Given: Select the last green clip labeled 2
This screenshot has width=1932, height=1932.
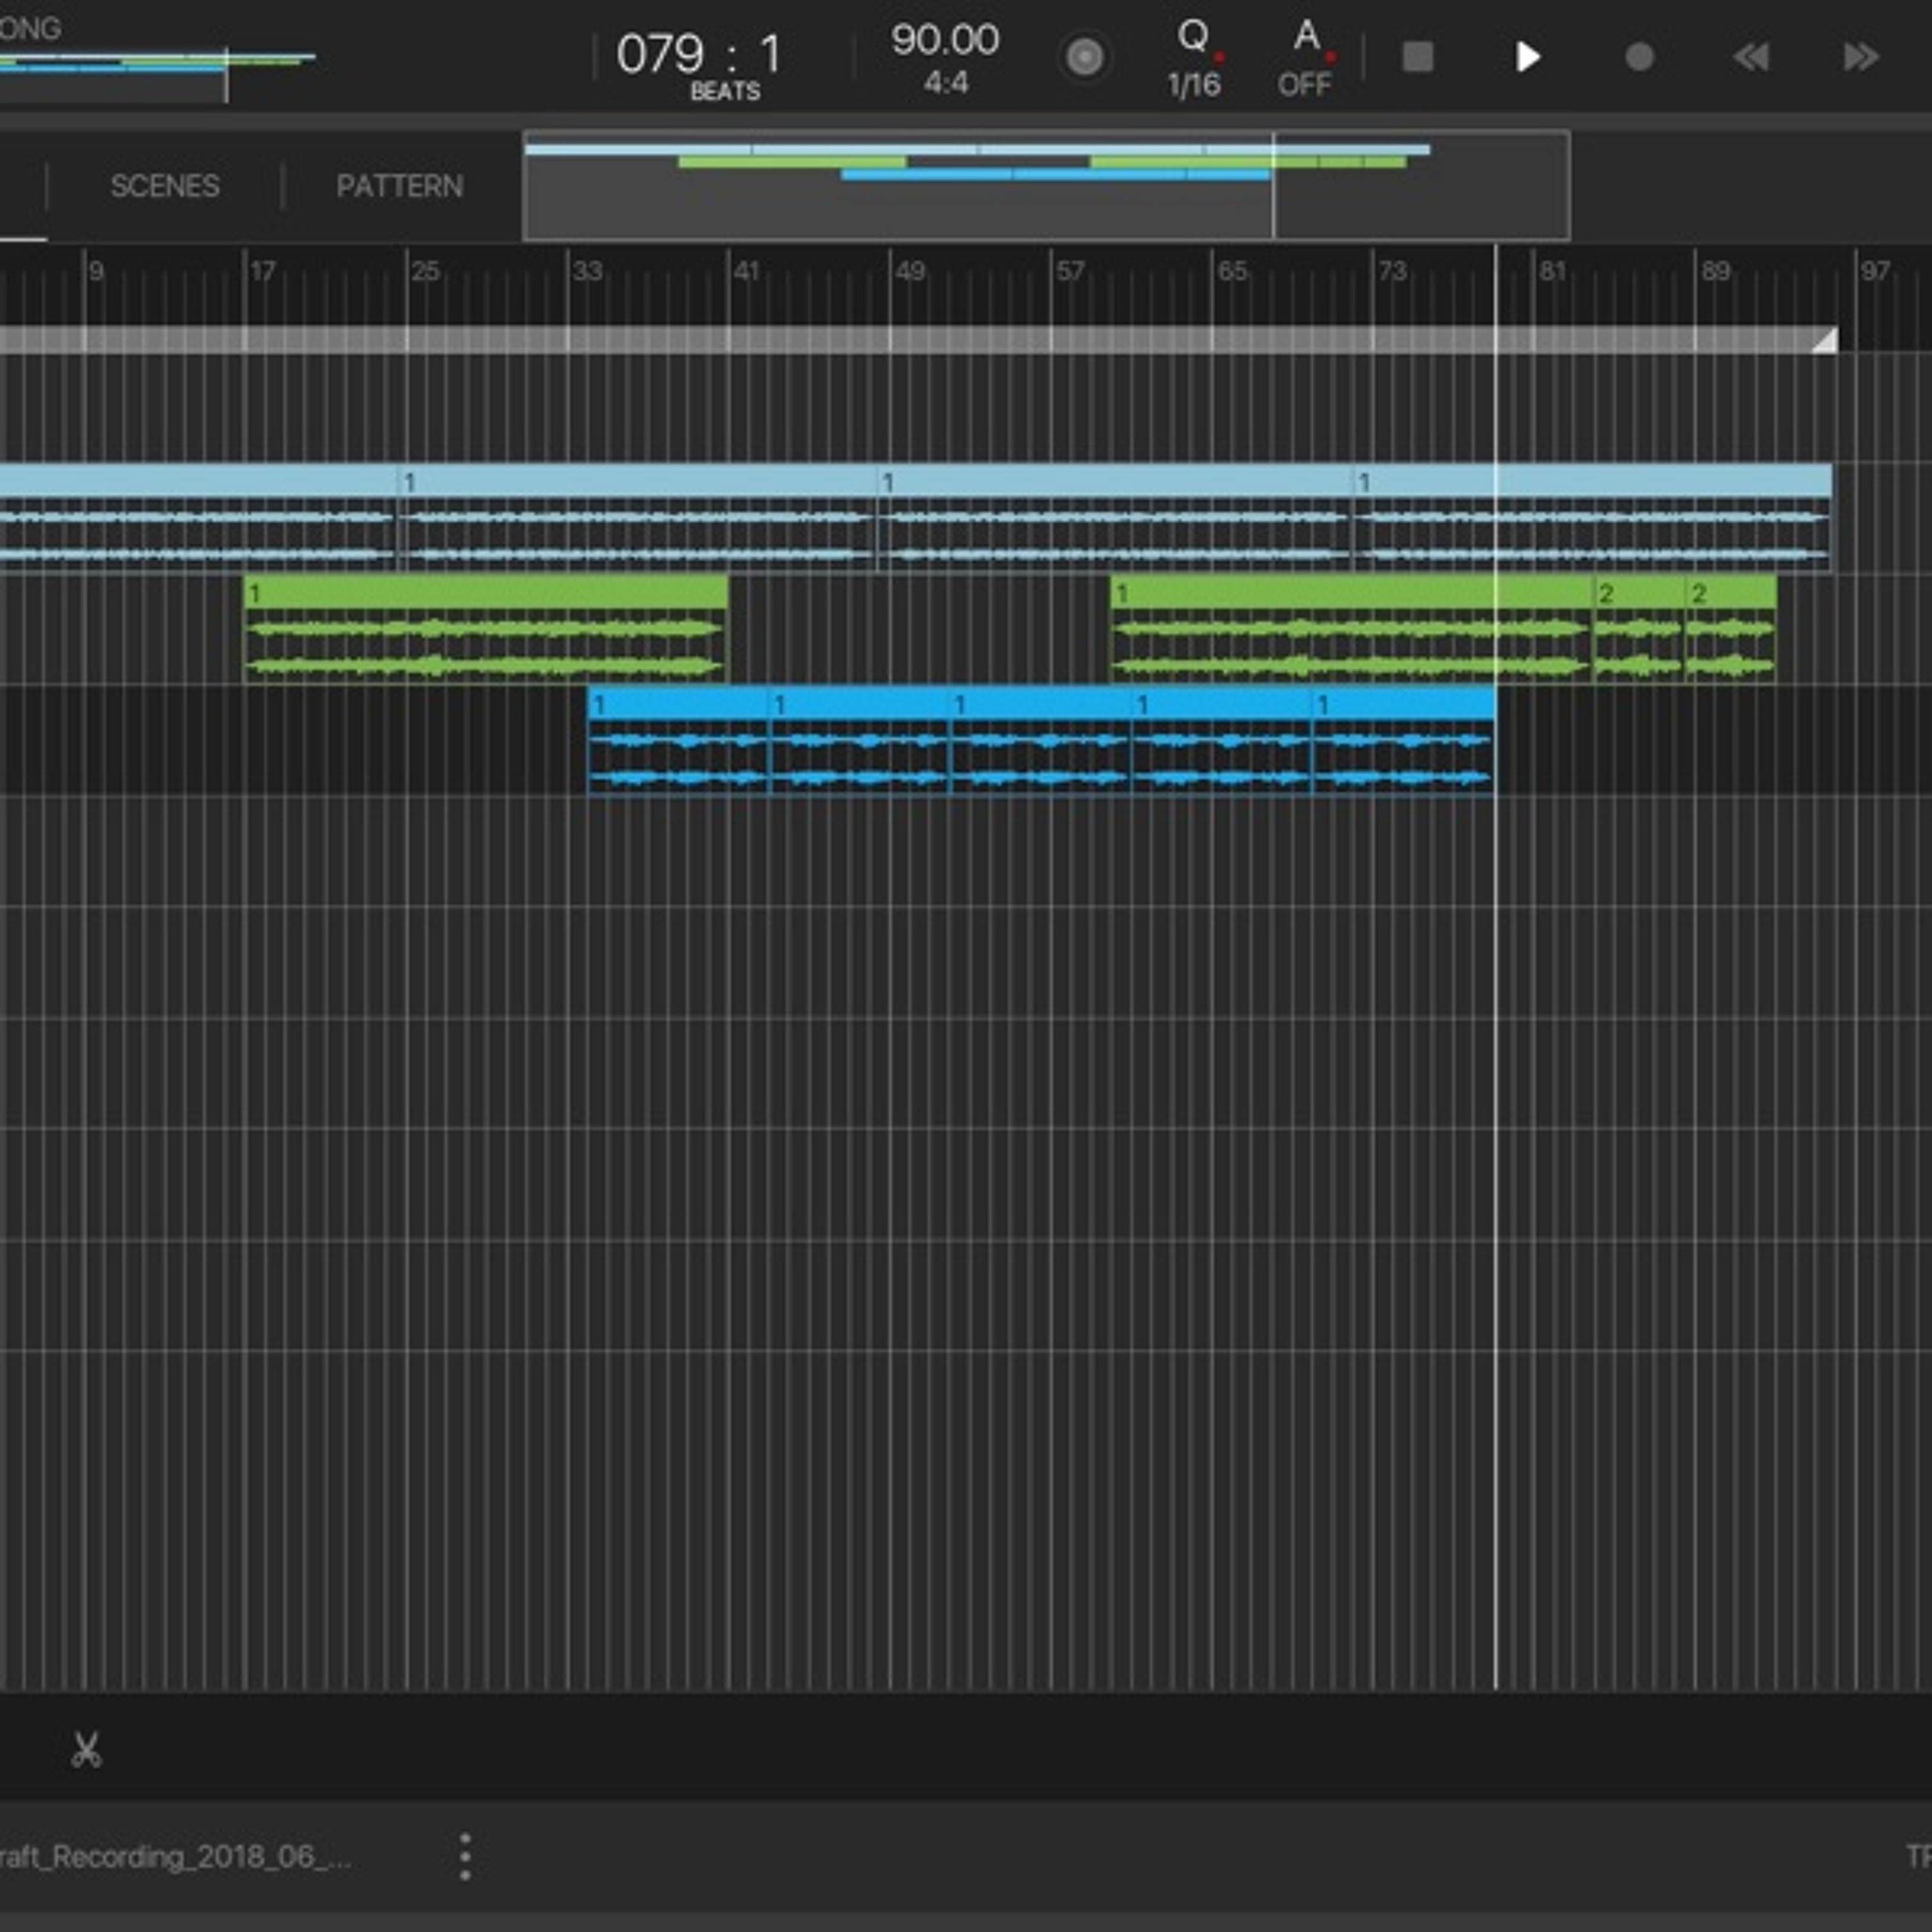Looking at the screenshot, I should 1731,630.
